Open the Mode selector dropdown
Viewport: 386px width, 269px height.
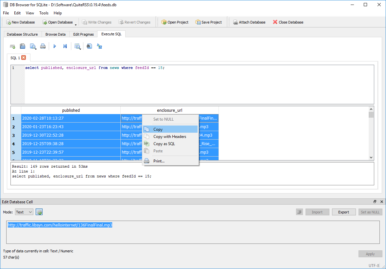[24, 212]
